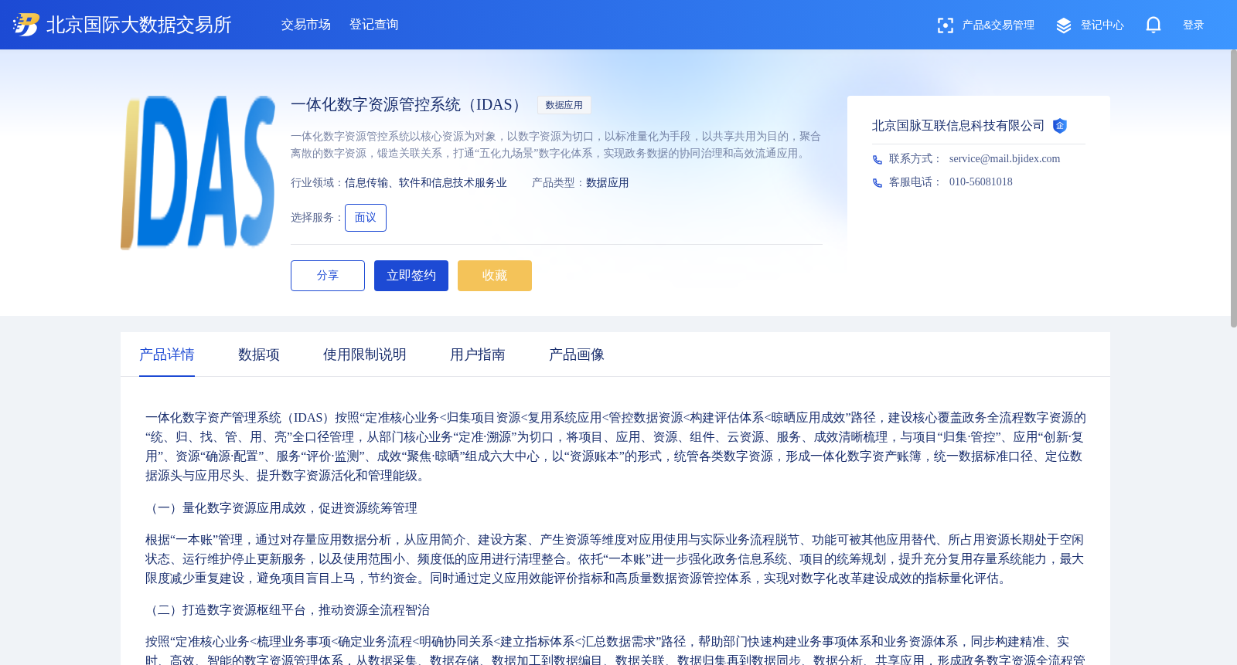Select the 面议 service option

coord(366,218)
